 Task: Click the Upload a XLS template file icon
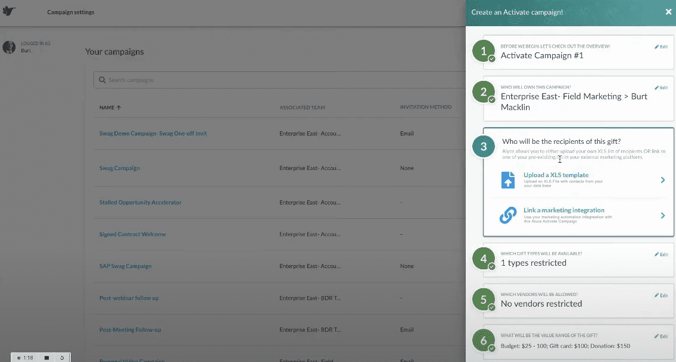pyautogui.click(x=508, y=180)
